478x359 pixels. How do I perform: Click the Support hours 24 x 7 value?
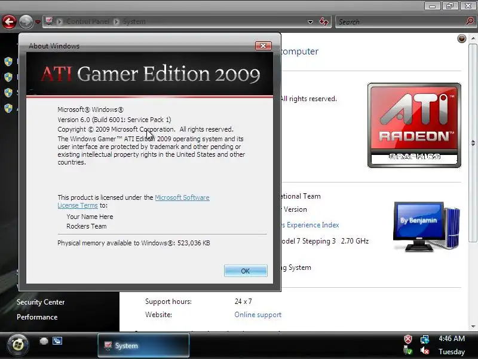(243, 302)
